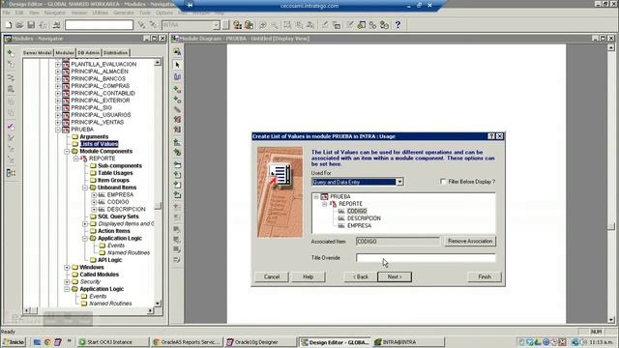Viewport: 619px width, 348px height.
Task: Click the Delete X icon in Navigator sidebar
Action: tap(11, 64)
